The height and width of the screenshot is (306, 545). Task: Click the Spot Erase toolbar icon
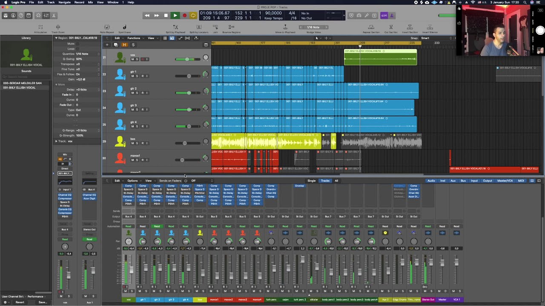[124, 27]
